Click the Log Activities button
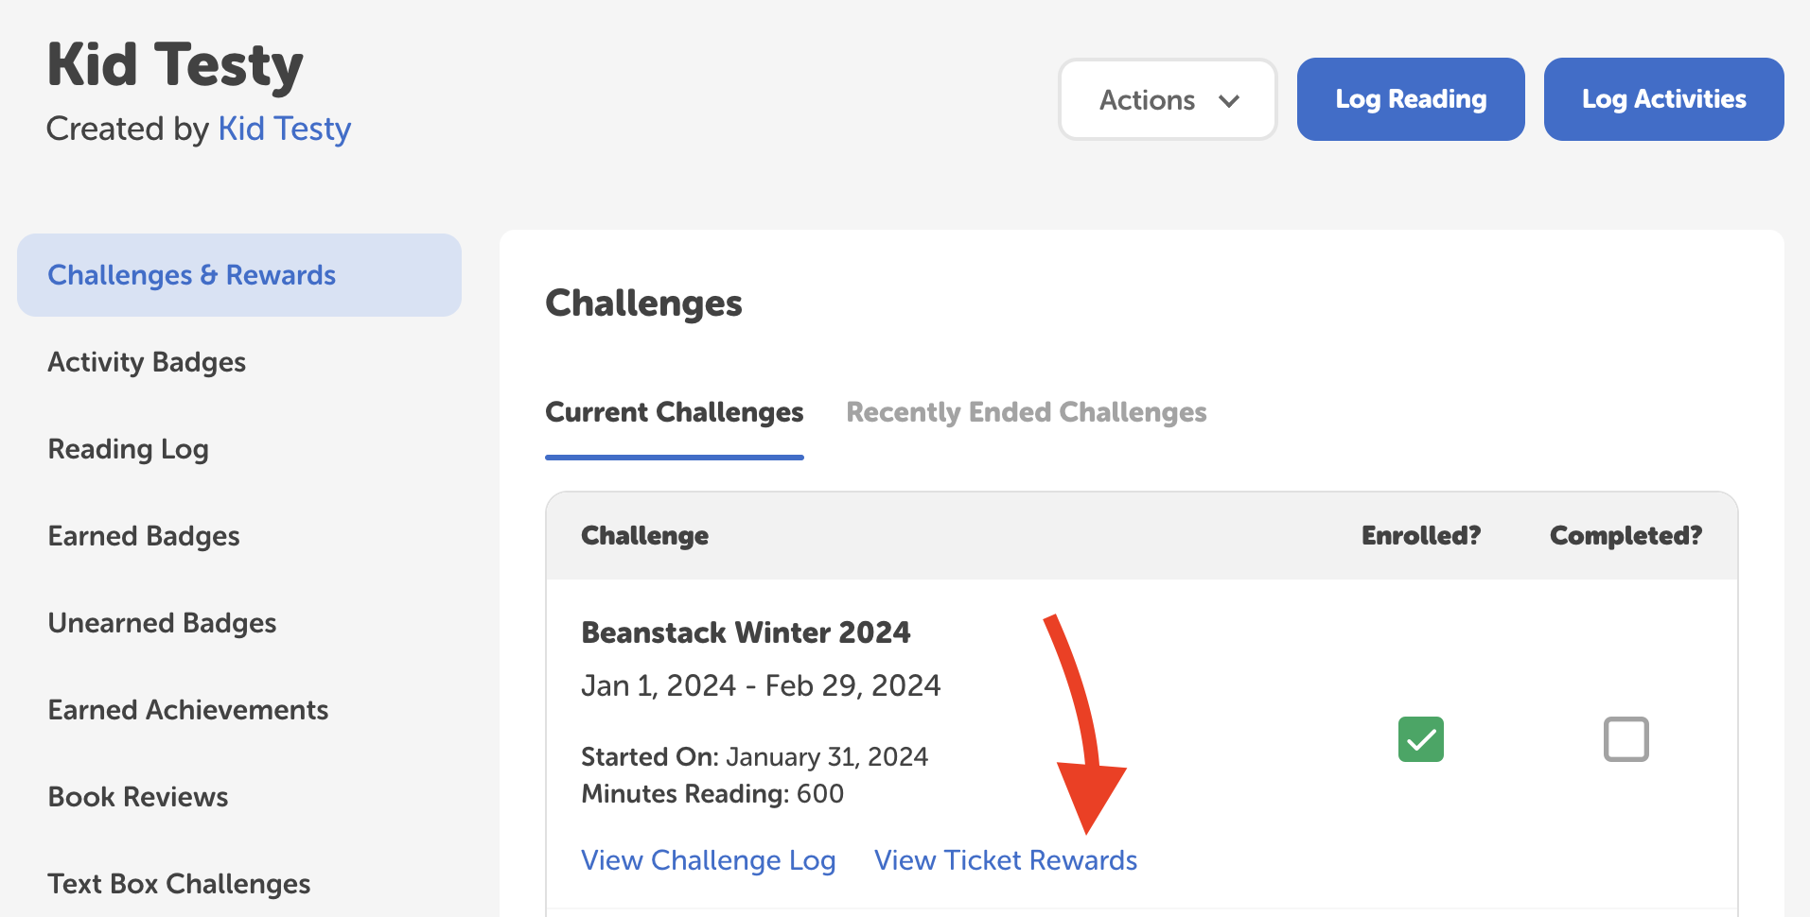The height and width of the screenshot is (917, 1810). coord(1662,98)
